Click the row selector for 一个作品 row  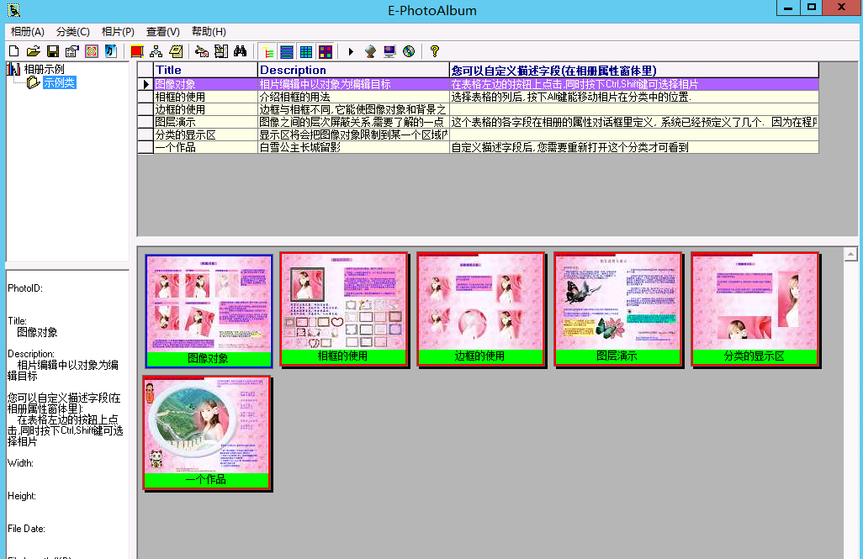point(146,147)
